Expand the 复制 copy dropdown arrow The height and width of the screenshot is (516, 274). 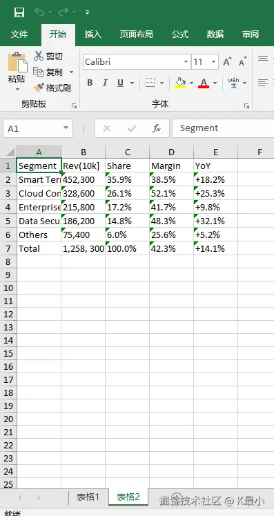[71, 72]
